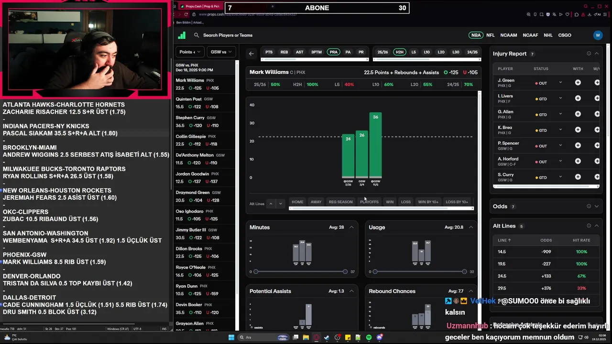Collapse the Injury Report panel
This screenshot has height=344, width=612.
597,54
